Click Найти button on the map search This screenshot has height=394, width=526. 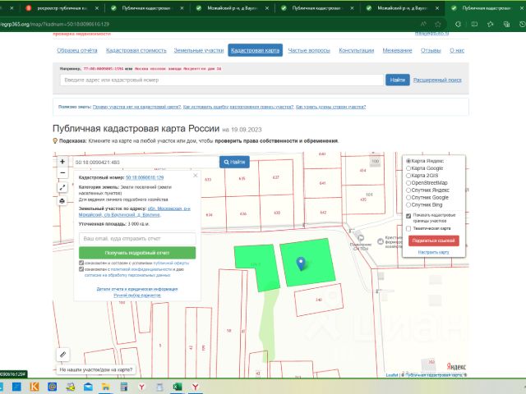234,163
